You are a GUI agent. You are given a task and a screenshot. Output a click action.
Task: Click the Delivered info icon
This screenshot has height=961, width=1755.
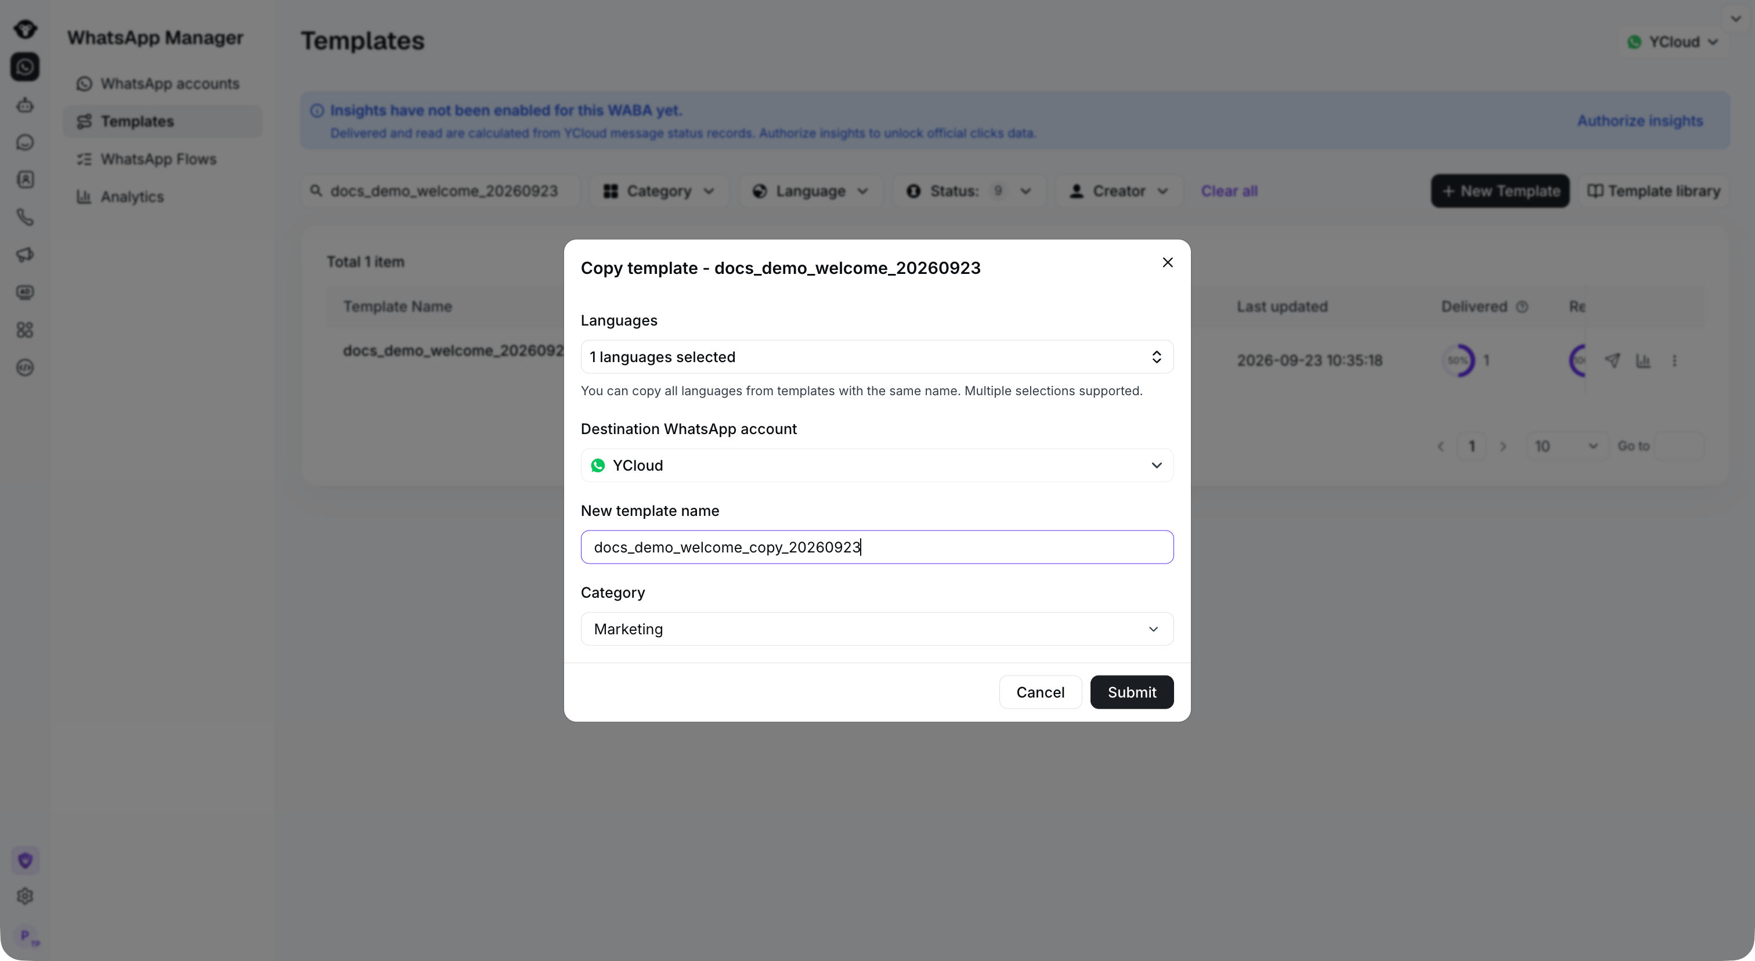(x=1522, y=307)
